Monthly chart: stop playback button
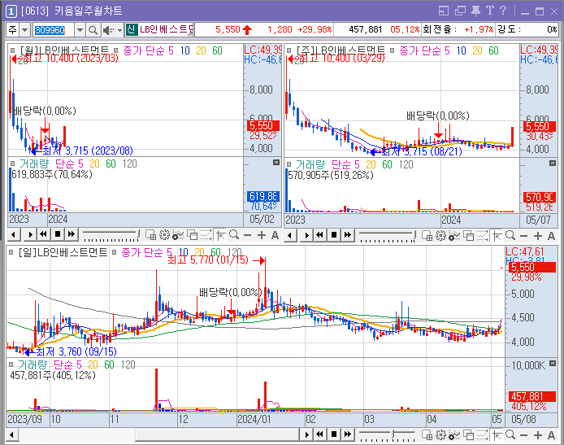Viewport: 564px width, 445px height. point(58,235)
